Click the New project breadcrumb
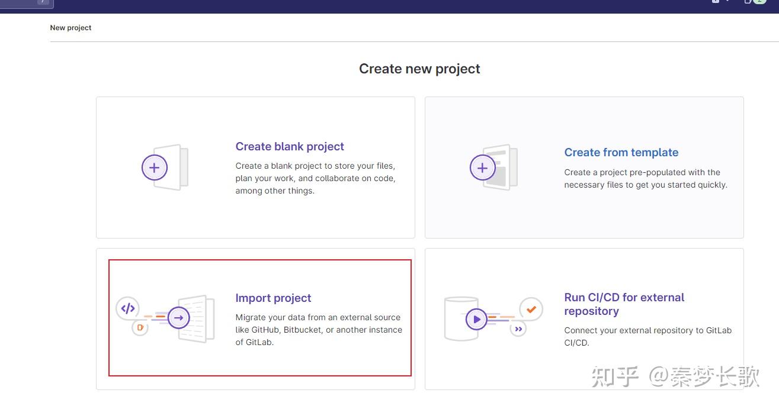 click(70, 27)
